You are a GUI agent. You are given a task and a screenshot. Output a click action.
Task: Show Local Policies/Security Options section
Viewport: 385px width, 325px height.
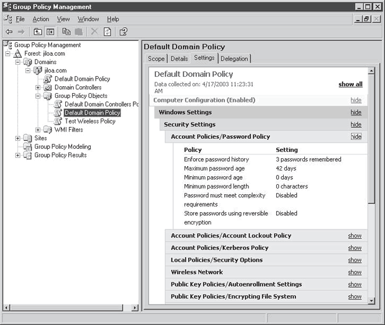coord(355,260)
